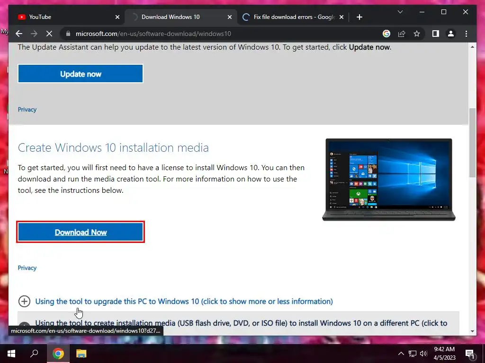This screenshot has width=485, height=363.
Task: Open a new tab with plus button
Action: click(359, 17)
